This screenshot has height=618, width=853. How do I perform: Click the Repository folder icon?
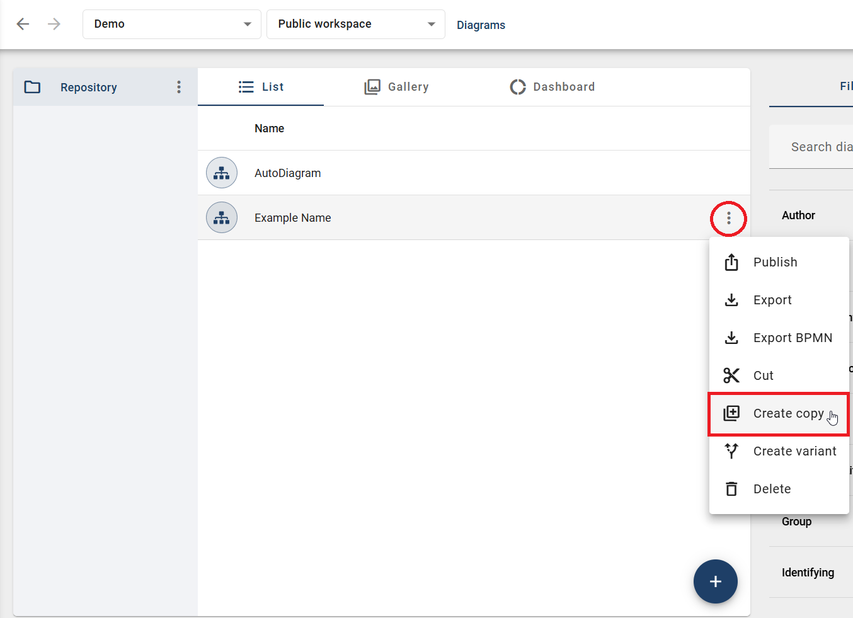pyautogui.click(x=32, y=87)
